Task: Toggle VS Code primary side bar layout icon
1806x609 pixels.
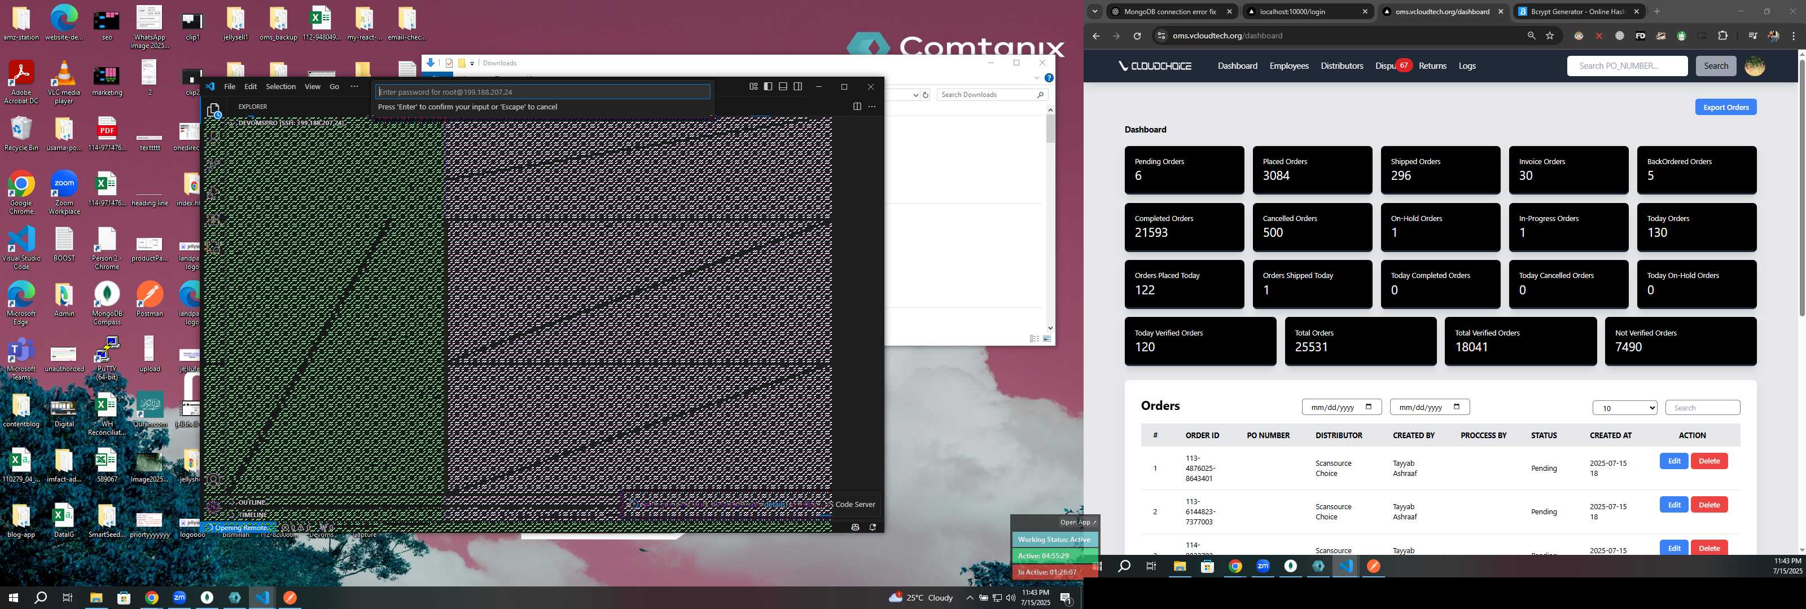Action: (768, 87)
